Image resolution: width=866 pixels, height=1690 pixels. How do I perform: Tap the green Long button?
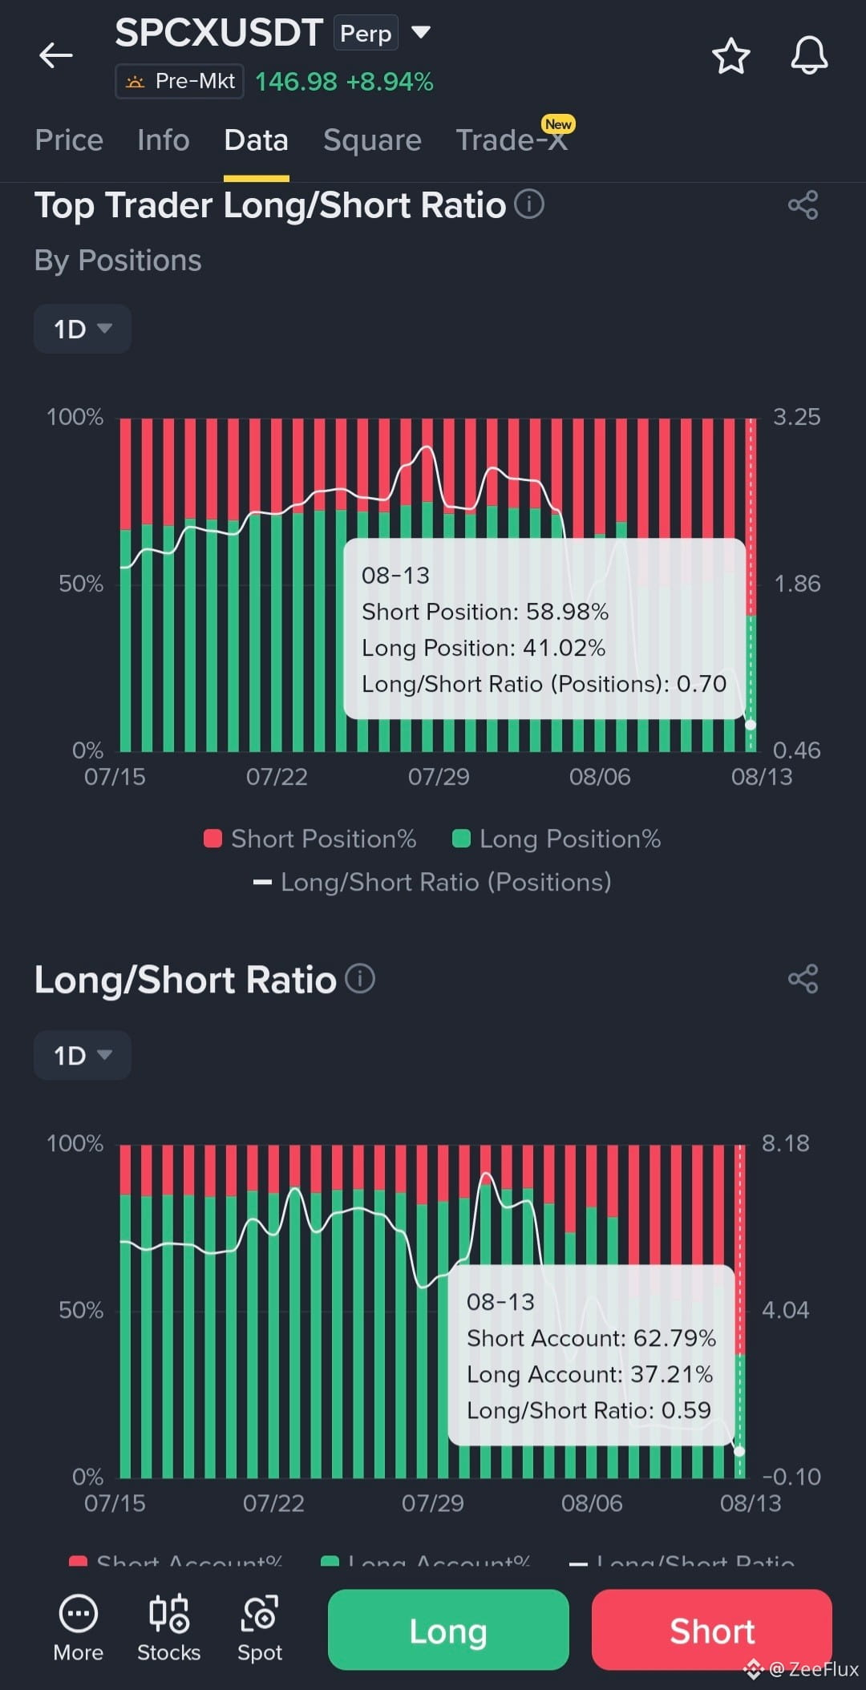click(x=448, y=1630)
